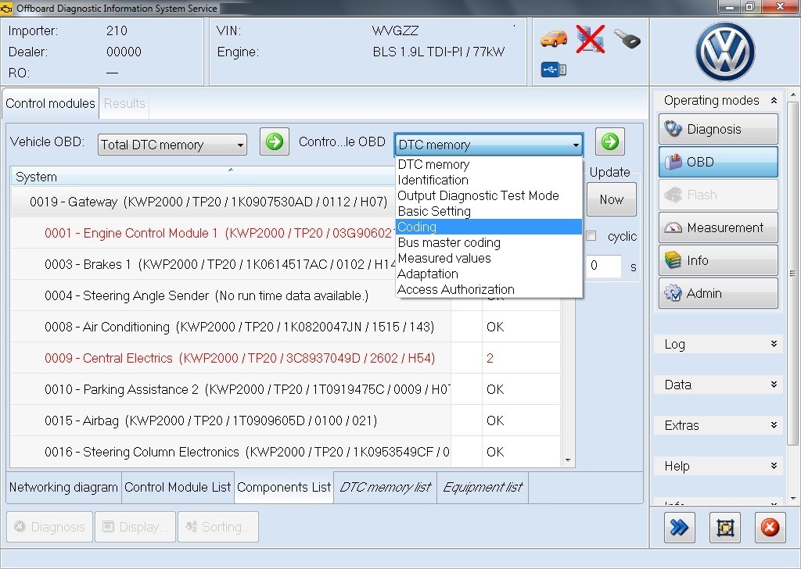Switch to Results tab
The image size is (801, 569).
coord(124,104)
